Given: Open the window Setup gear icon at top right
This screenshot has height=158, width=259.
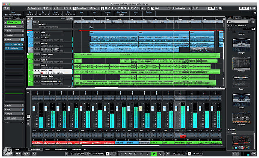Looking at the screenshot, I should (x=254, y=8).
